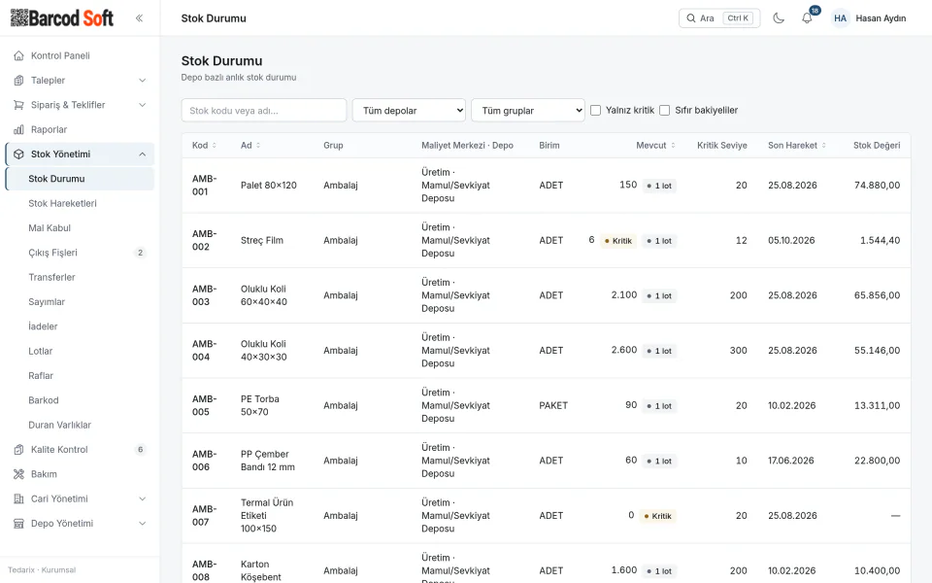The height and width of the screenshot is (583, 932).
Task: Click the HA user avatar
Action: click(x=840, y=17)
